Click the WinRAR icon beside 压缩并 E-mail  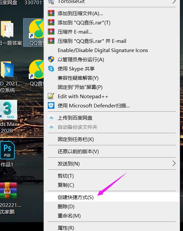tap(51, 32)
